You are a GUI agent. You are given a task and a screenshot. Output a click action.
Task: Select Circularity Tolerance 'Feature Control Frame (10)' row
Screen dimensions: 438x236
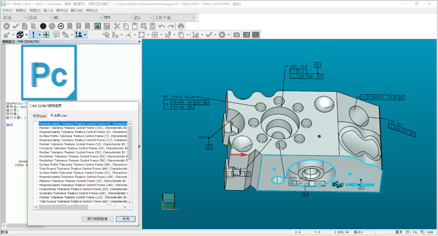click(83, 148)
